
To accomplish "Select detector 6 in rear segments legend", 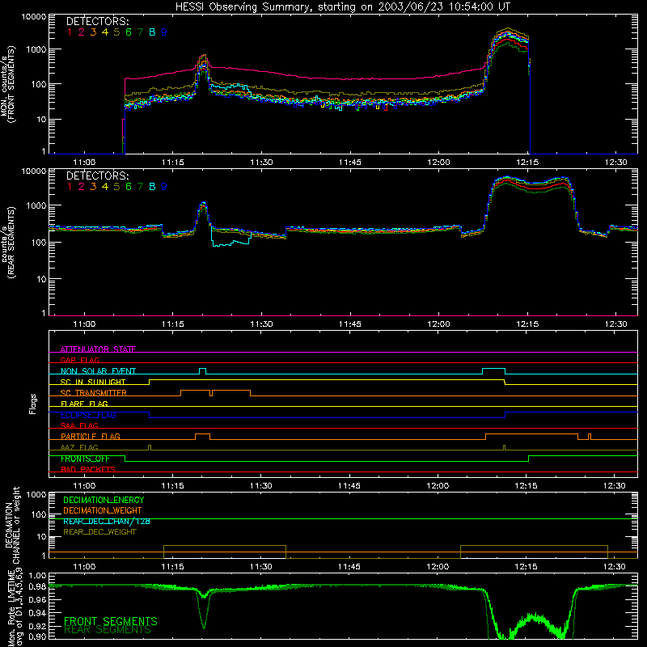I will (x=129, y=187).
